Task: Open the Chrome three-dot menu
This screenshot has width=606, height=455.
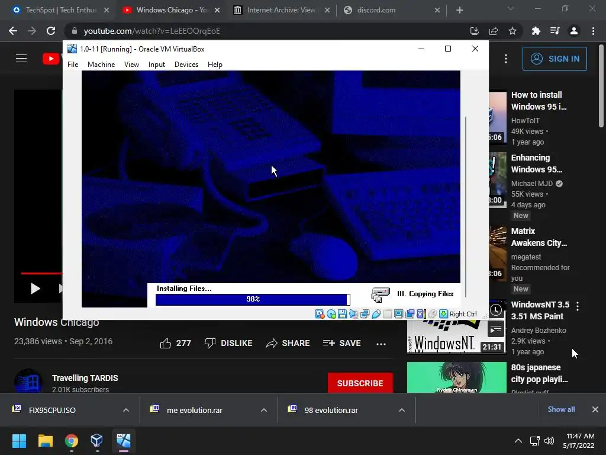Action: click(x=593, y=31)
